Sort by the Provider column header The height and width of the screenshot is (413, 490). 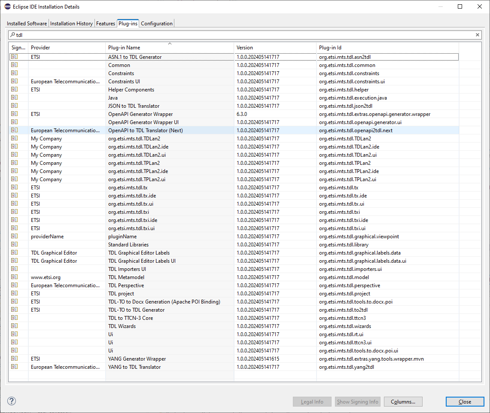[67, 48]
